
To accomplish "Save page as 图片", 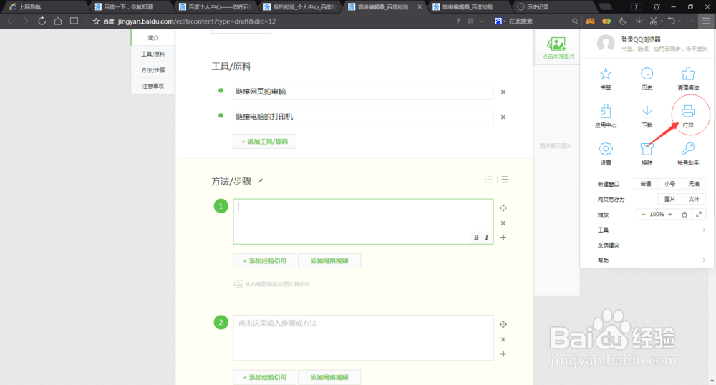I will (x=670, y=199).
